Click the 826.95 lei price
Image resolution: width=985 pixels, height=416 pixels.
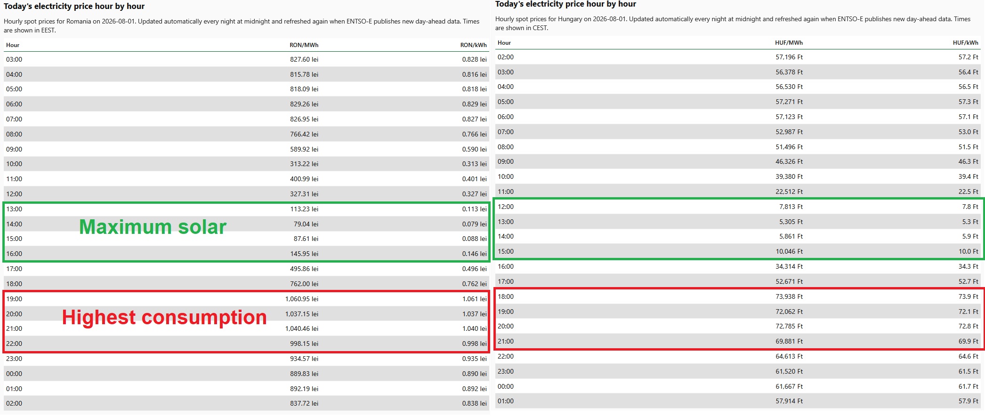304,119
